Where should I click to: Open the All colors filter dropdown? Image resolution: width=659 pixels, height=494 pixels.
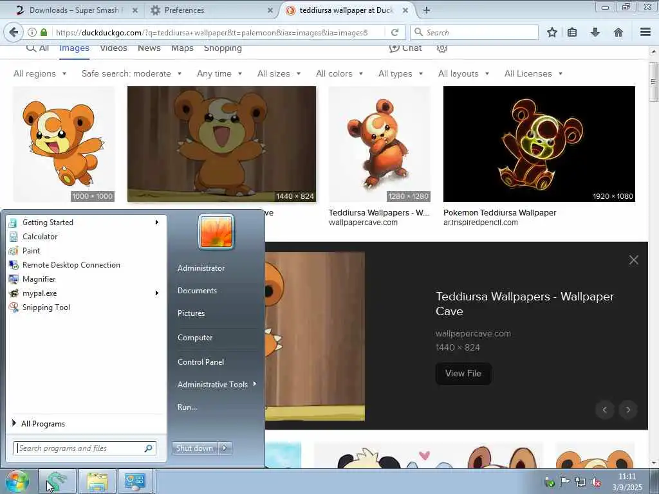pyautogui.click(x=340, y=73)
